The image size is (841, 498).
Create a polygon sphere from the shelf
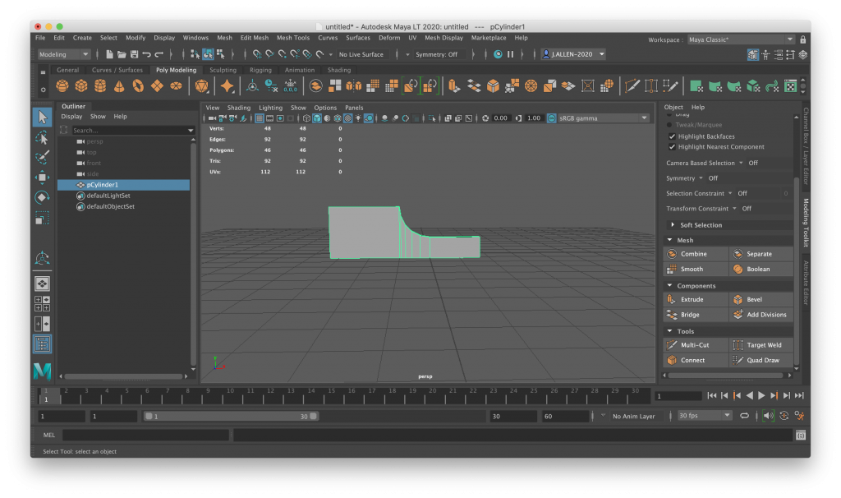[x=62, y=86]
